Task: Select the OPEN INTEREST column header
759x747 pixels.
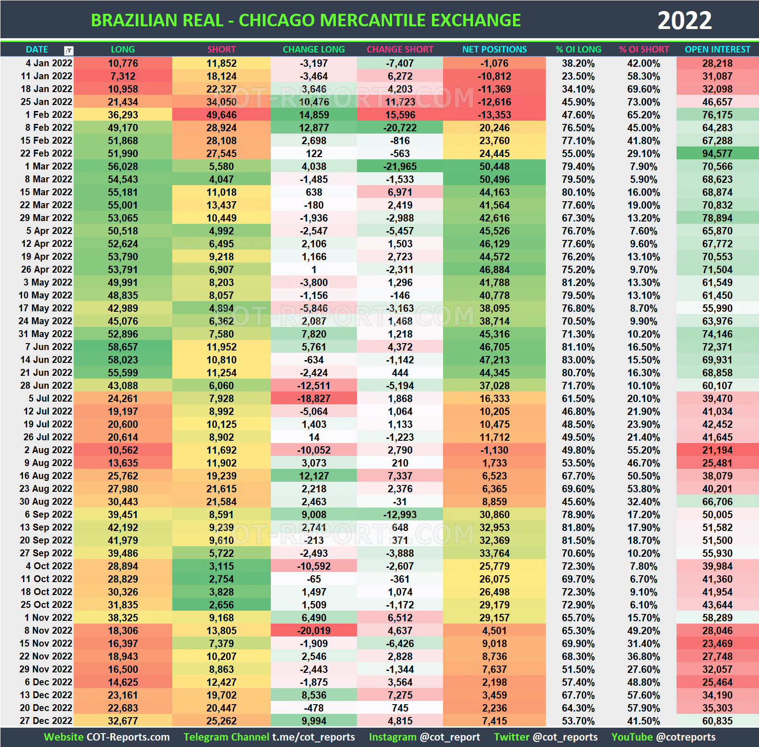Action: (x=717, y=49)
